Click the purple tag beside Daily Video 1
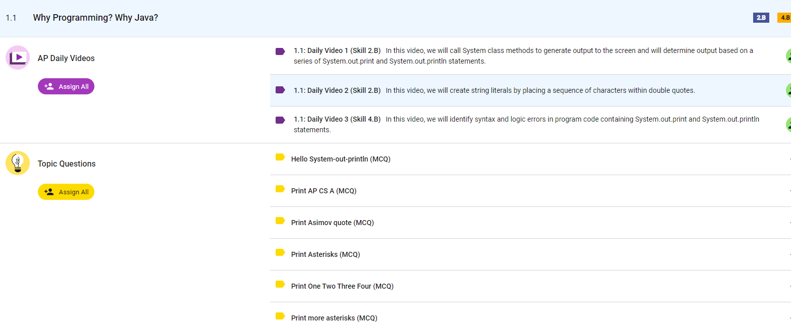 point(280,51)
